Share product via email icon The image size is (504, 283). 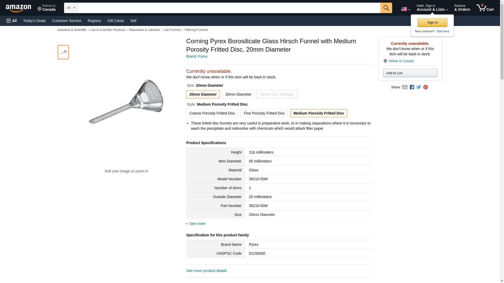[405, 87]
